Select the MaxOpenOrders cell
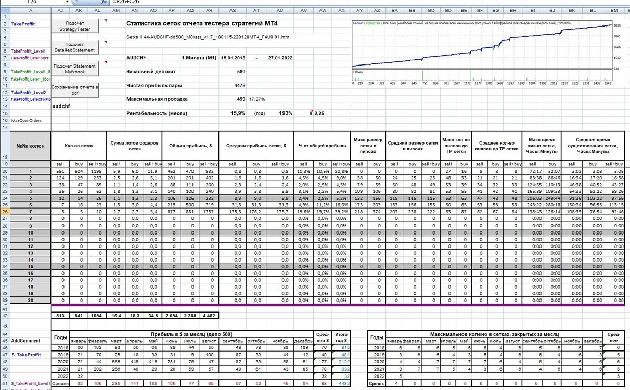 (30, 120)
